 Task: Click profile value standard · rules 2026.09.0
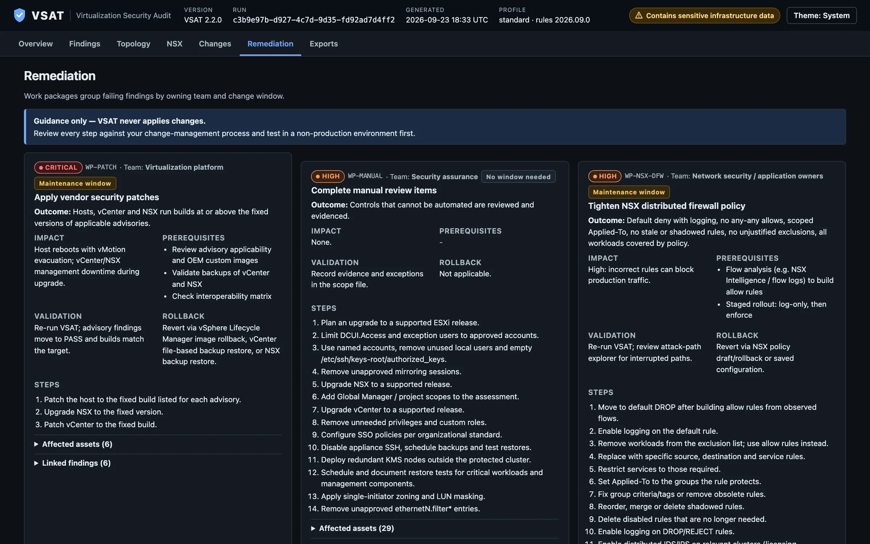coord(544,20)
